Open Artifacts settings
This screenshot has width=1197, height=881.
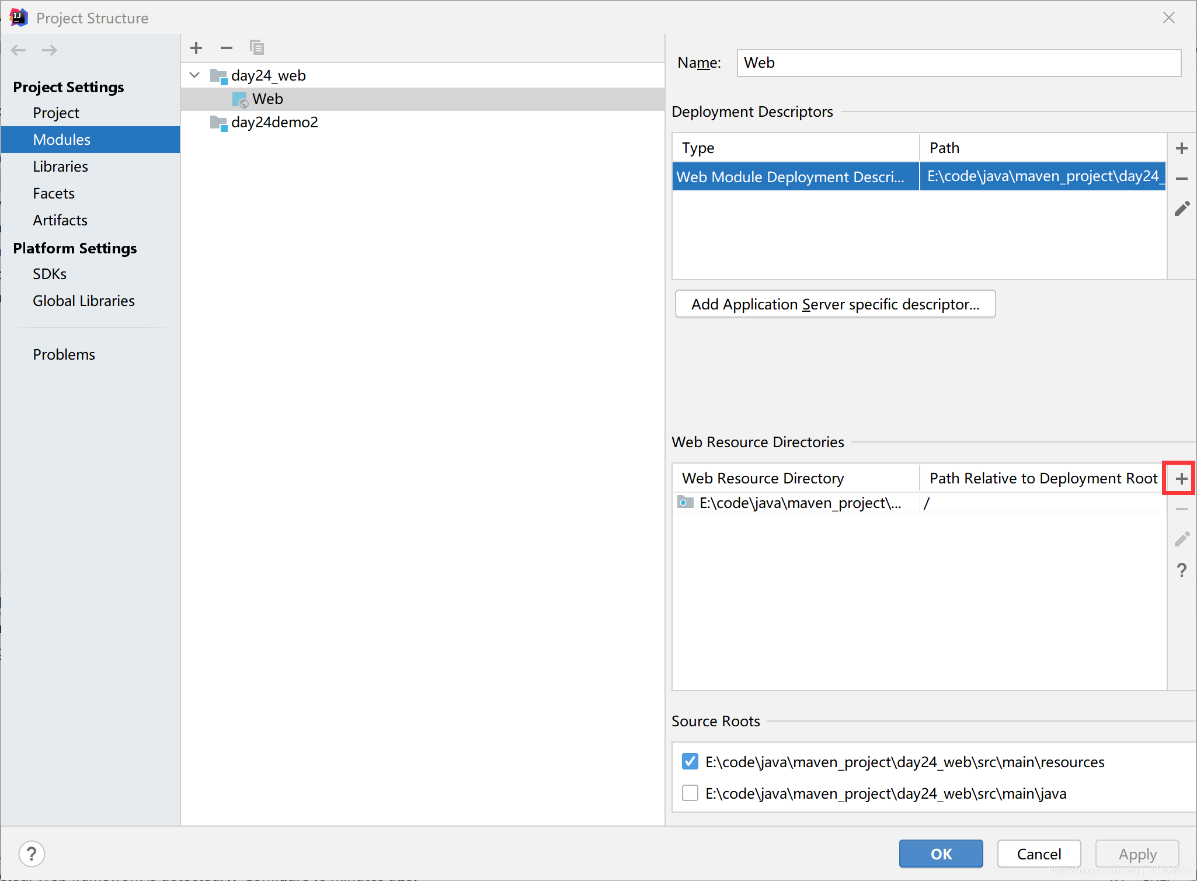tap(60, 220)
